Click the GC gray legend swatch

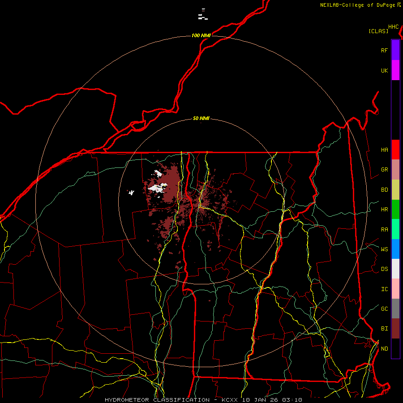click(395, 309)
